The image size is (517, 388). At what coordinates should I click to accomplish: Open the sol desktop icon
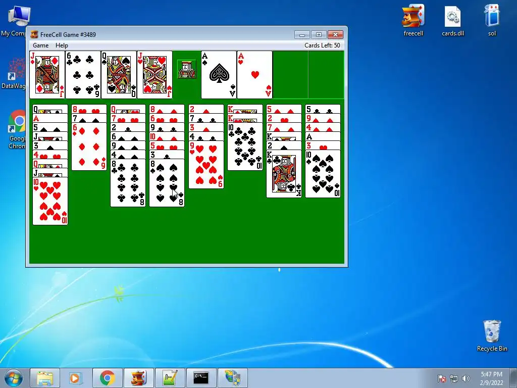(x=492, y=20)
